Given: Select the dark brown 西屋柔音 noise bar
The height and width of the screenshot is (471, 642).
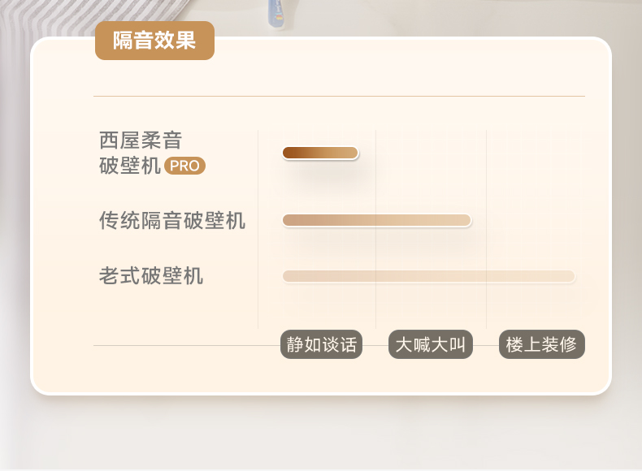Looking at the screenshot, I should tap(320, 153).
